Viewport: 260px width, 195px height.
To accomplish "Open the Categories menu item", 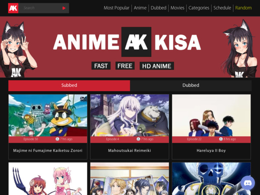I will click(198, 8).
